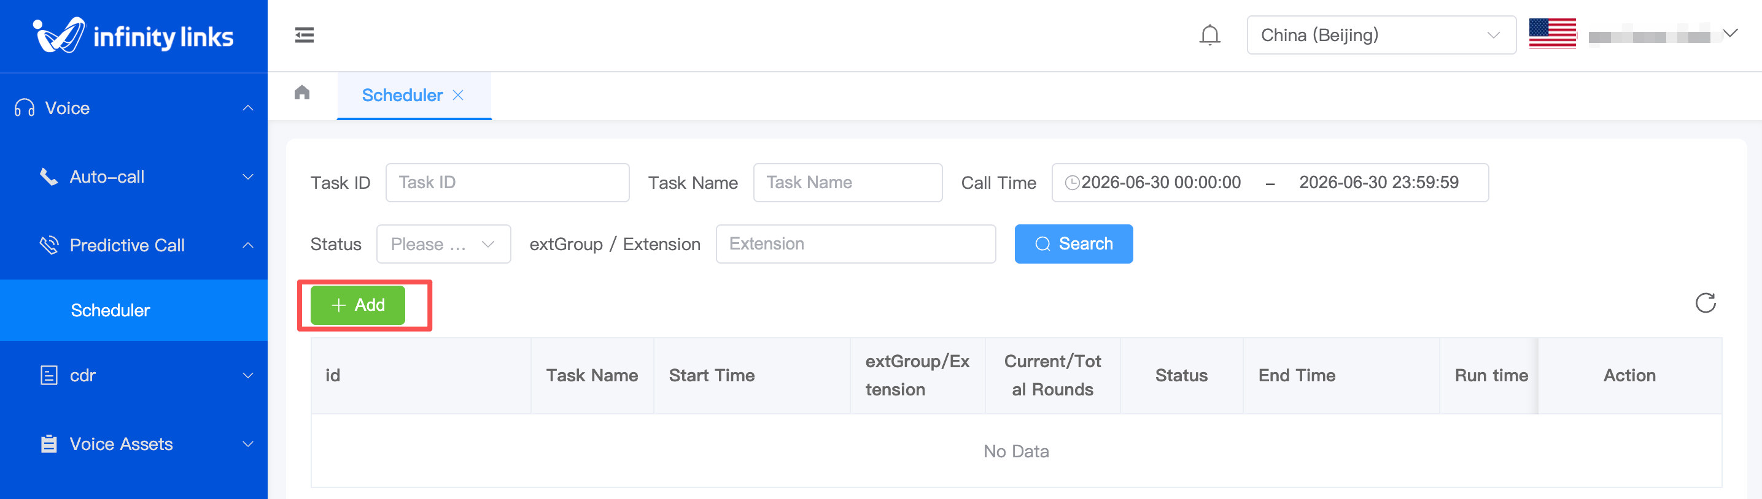This screenshot has width=1762, height=499.
Task: Click the green Add button
Action: tap(358, 305)
